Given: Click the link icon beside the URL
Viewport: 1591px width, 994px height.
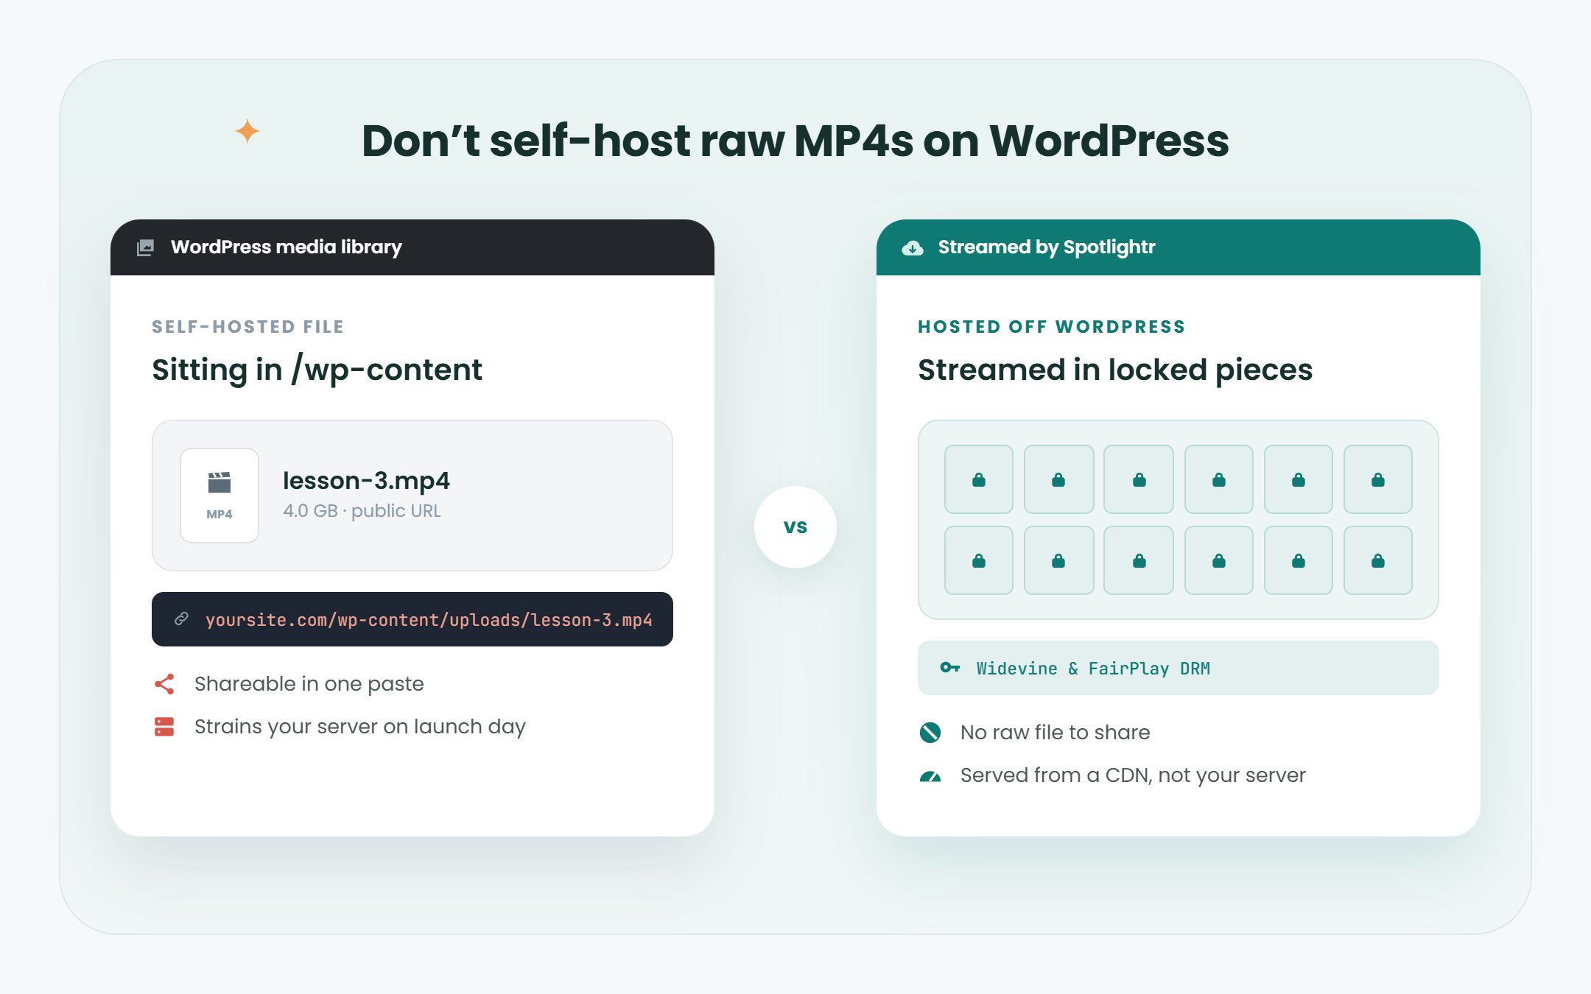Looking at the screenshot, I should pos(181,619).
